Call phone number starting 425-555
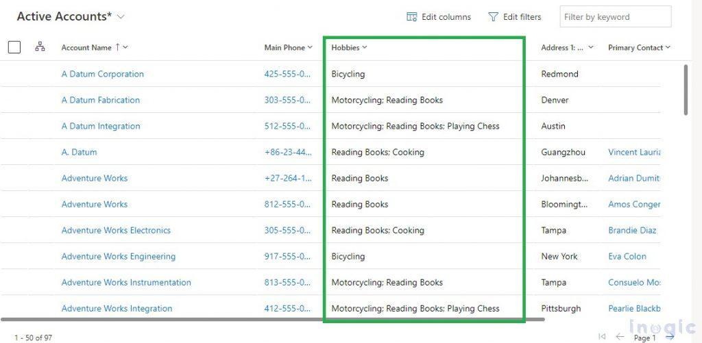Image resolution: width=702 pixels, height=343 pixels. (x=287, y=74)
